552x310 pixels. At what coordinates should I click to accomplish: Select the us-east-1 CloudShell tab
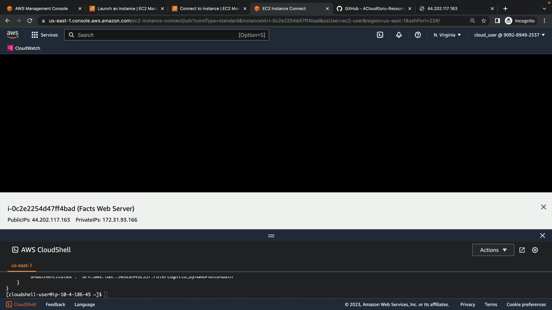[x=22, y=266]
